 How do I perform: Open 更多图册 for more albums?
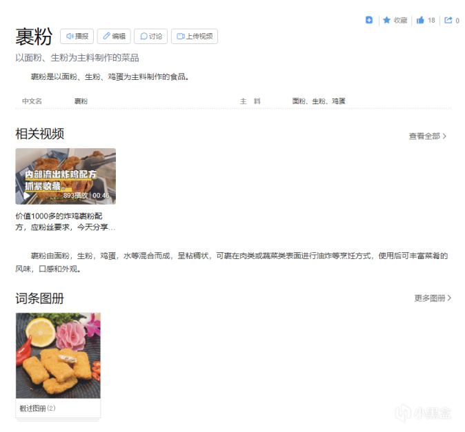tap(433, 298)
